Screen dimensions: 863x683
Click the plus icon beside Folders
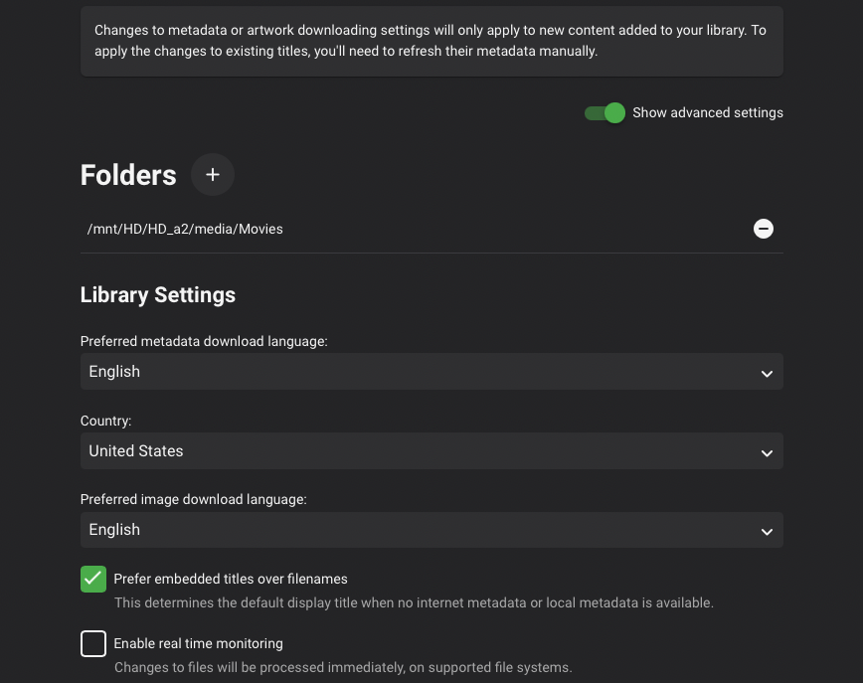click(x=213, y=175)
